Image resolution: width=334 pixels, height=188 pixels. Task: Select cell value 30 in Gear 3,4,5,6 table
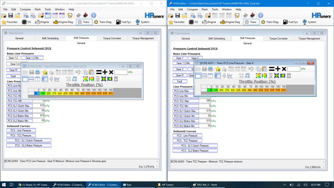coord(37,93)
